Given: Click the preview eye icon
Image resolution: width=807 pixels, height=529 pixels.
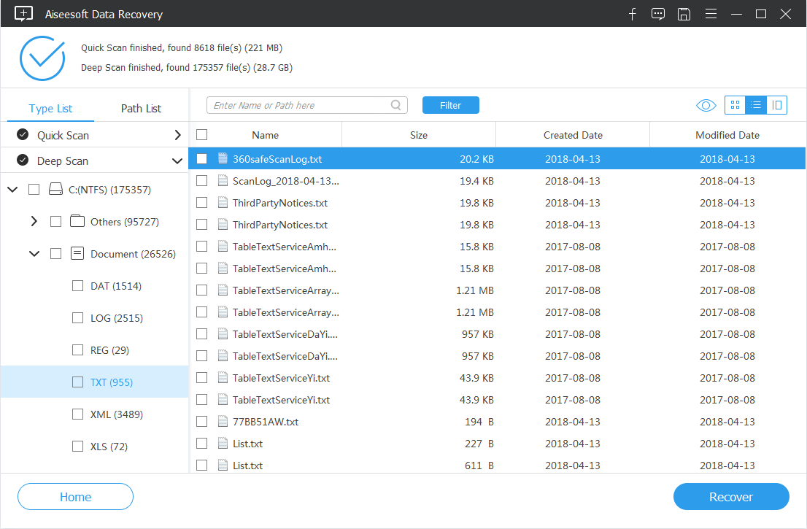Looking at the screenshot, I should (706, 106).
